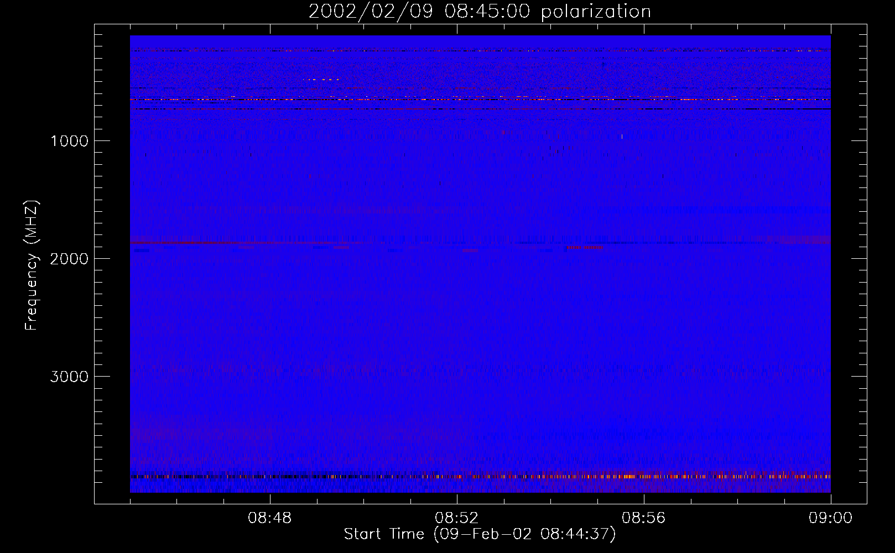Click the "Start Time (09-Feb-02 08:44:37)" label
This screenshot has height=553, width=895.
[480, 534]
